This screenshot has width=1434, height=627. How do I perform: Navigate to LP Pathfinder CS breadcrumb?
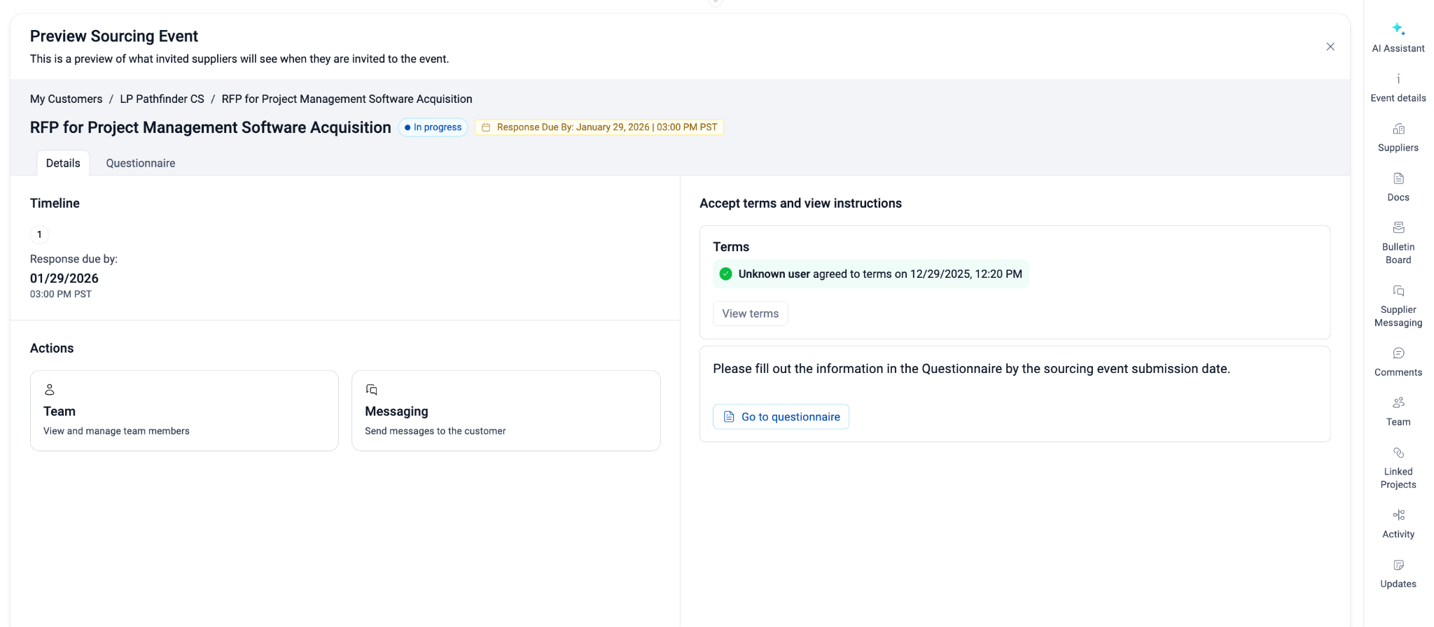tap(162, 99)
